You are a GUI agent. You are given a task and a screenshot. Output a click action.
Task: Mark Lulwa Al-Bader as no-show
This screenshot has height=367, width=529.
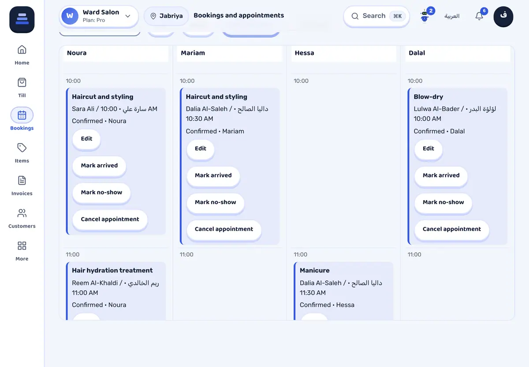point(443,203)
